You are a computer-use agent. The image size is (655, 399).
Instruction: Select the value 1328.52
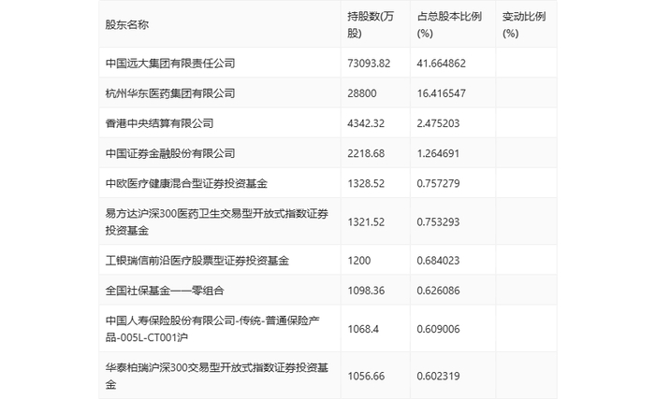coord(366,183)
